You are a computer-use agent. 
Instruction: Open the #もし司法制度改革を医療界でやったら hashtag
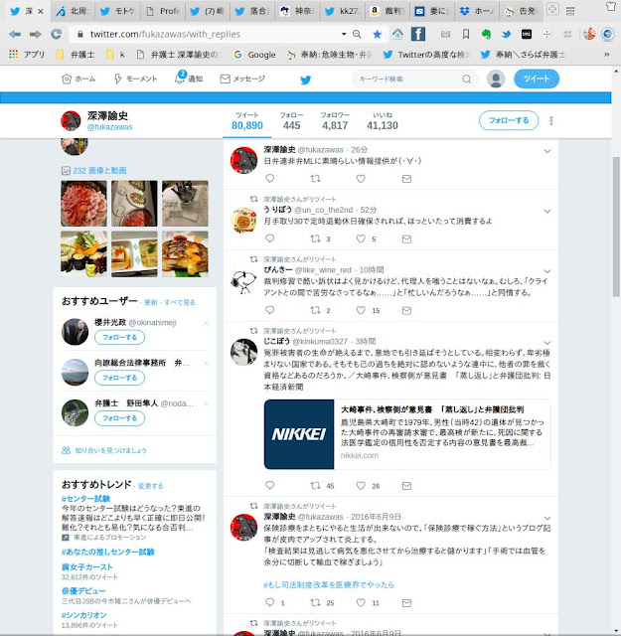(x=329, y=584)
